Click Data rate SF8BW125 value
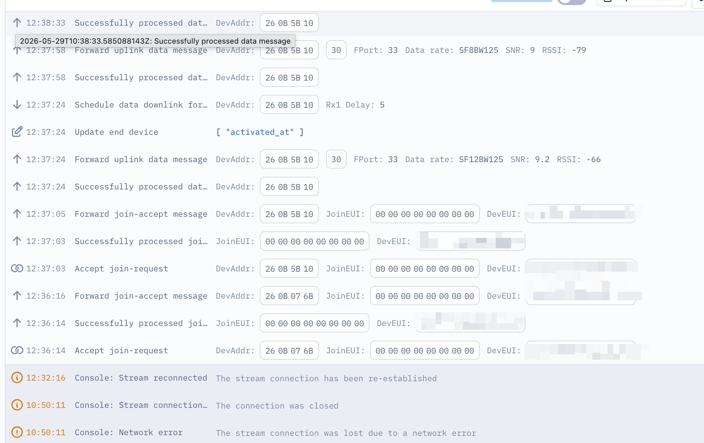 [x=478, y=50]
